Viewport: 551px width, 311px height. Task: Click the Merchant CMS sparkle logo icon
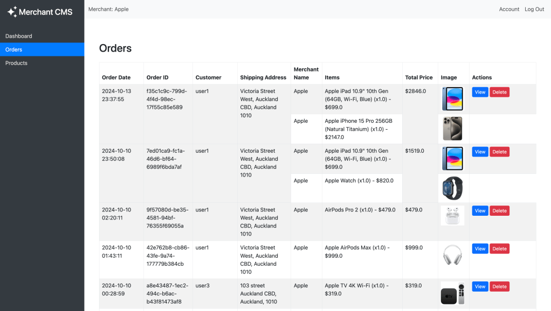pos(12,12)
